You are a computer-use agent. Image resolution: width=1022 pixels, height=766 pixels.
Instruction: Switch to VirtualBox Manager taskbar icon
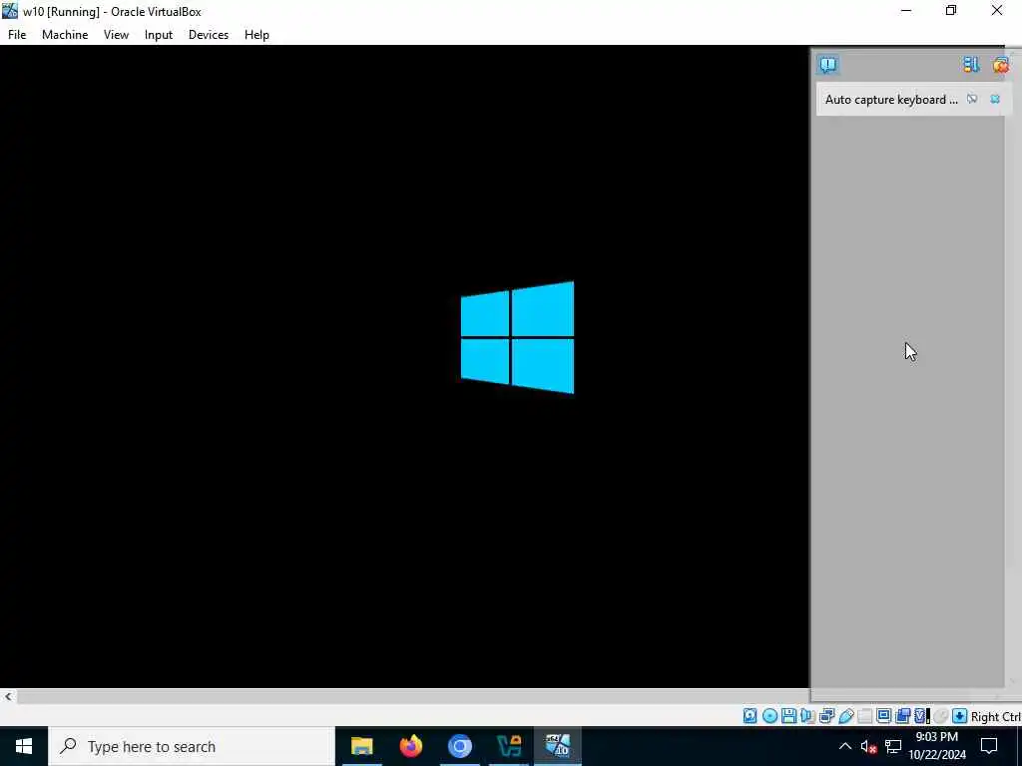[509, 746]
